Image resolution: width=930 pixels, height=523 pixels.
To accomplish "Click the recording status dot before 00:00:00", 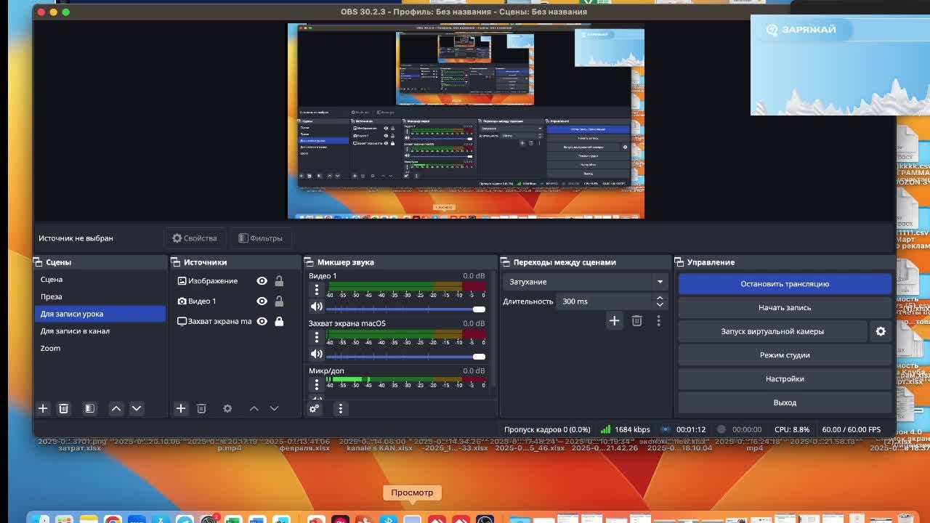I will click(x=721, y=429).
